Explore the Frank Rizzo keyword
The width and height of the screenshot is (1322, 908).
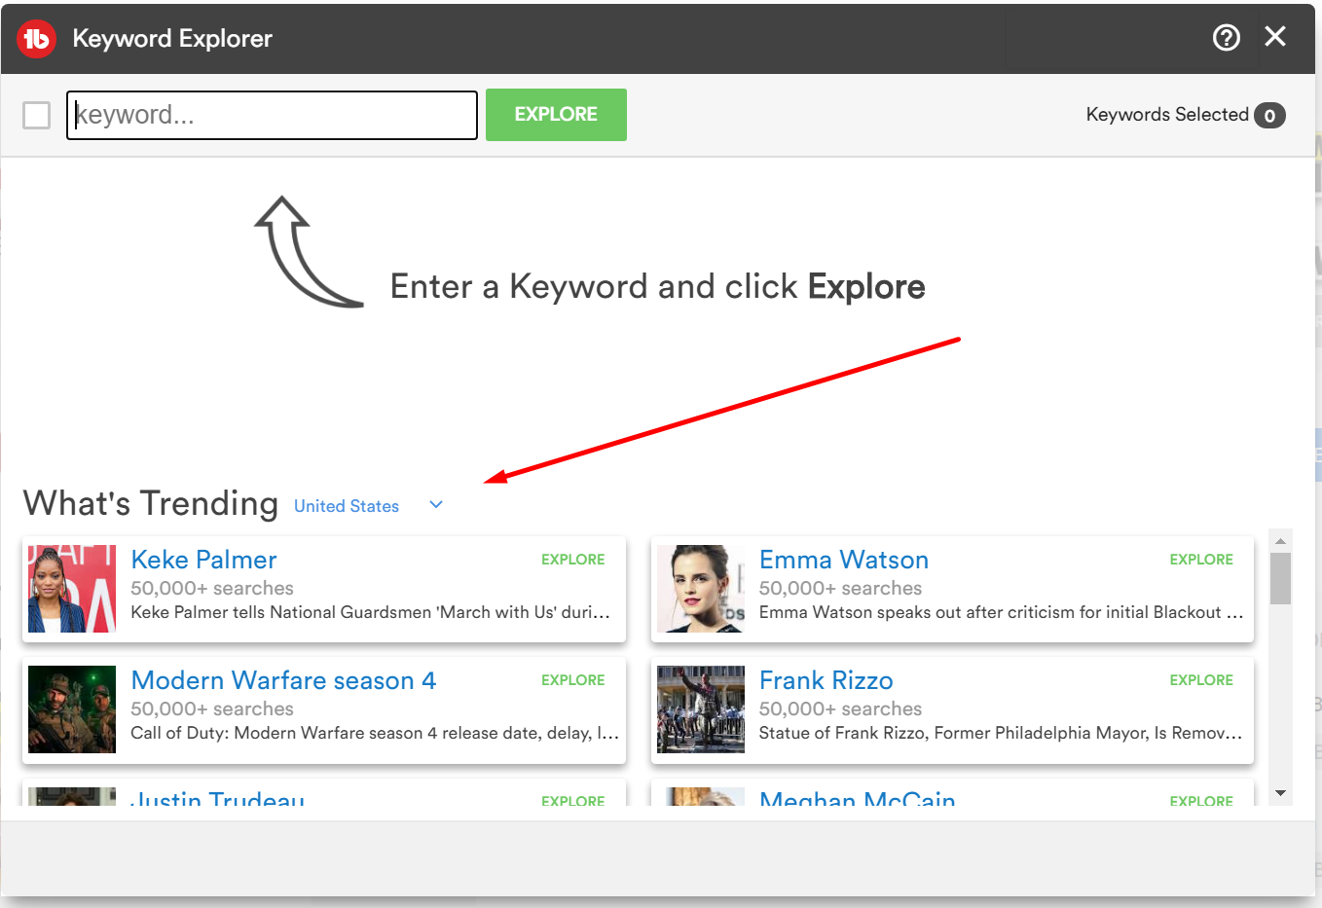pos(1200,680)
